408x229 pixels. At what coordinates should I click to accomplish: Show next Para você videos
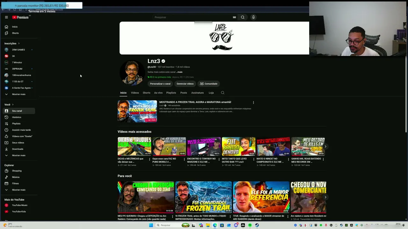click(325, 197)
